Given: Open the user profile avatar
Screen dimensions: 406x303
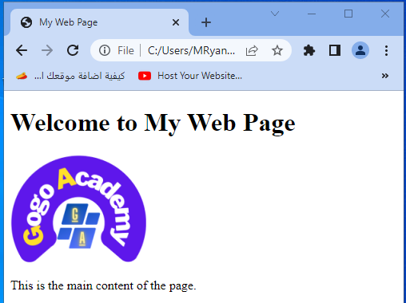Looking at the screenshot, I should pyautogui.click(x=360, y=50).
